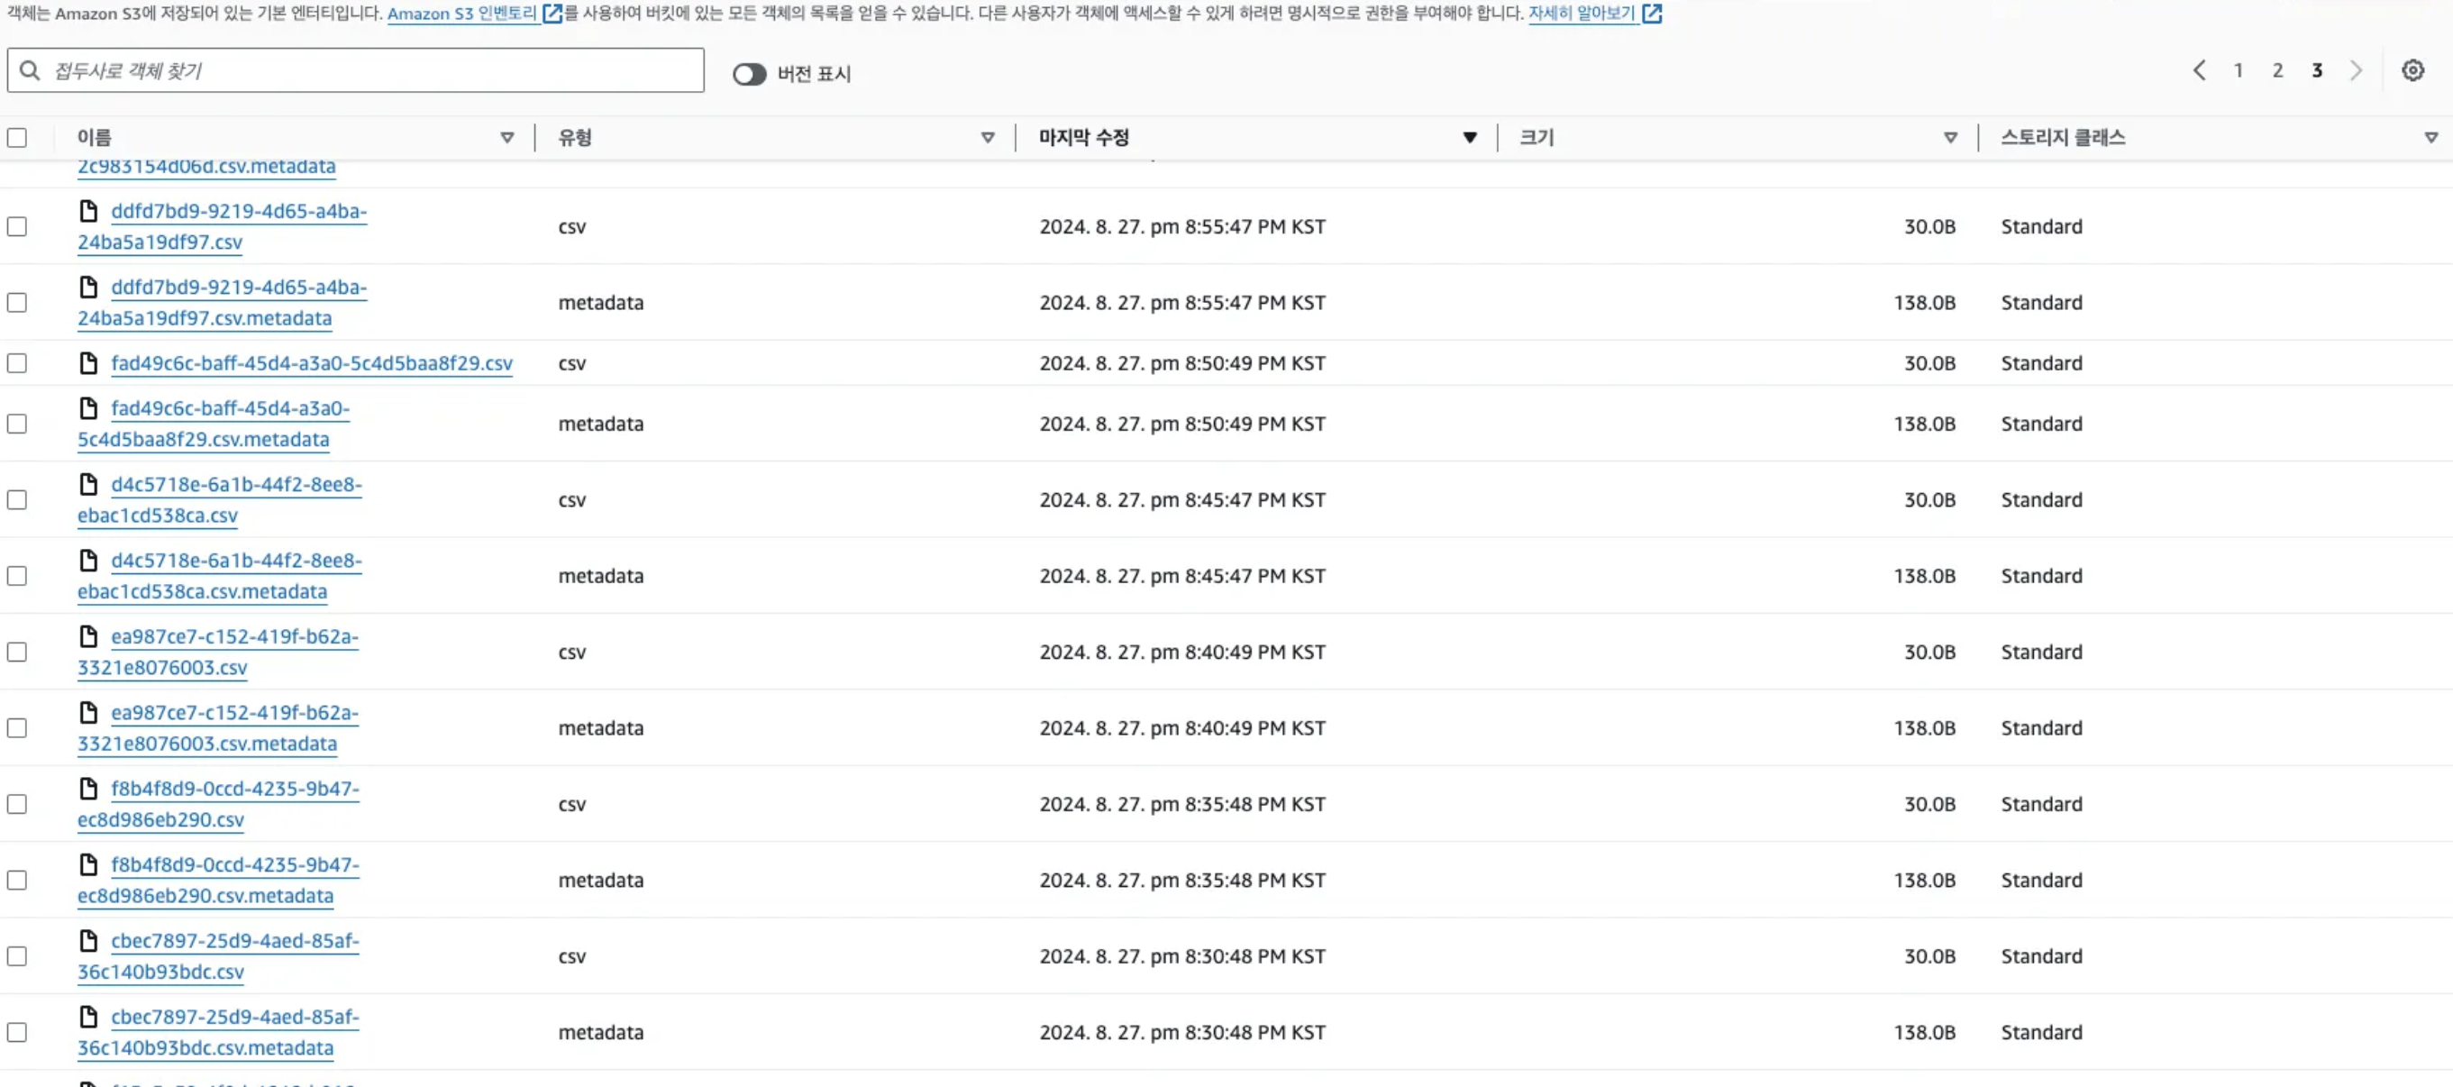Click file icon of ea987ce7 csv.metadata row
The image size is (2453, 1087).
click(x=88, y=713)
